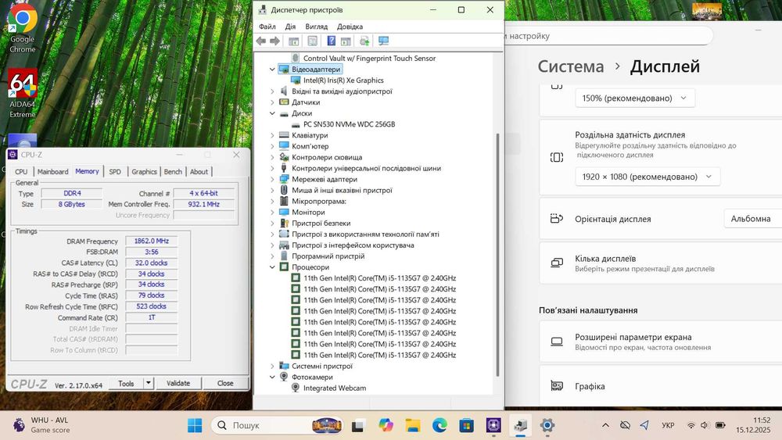The height and width of the screenshot is (440, 782).
Task: Click Help icon in Device Manager toolbar
Action: click(x=331, y=41)
